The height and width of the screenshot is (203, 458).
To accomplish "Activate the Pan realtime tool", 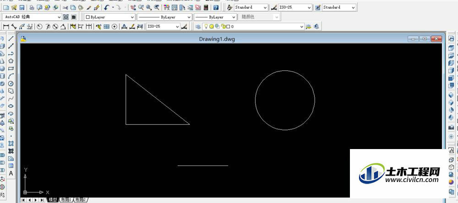I will coord(133,8).
